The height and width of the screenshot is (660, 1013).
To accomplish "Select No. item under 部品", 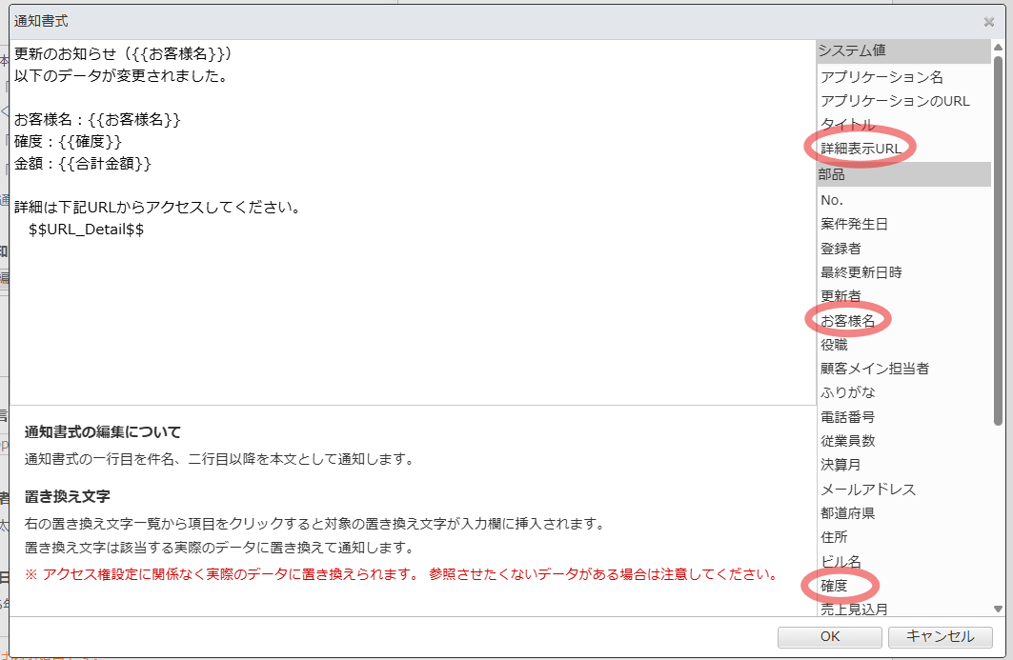I will [x=832, y=200].
